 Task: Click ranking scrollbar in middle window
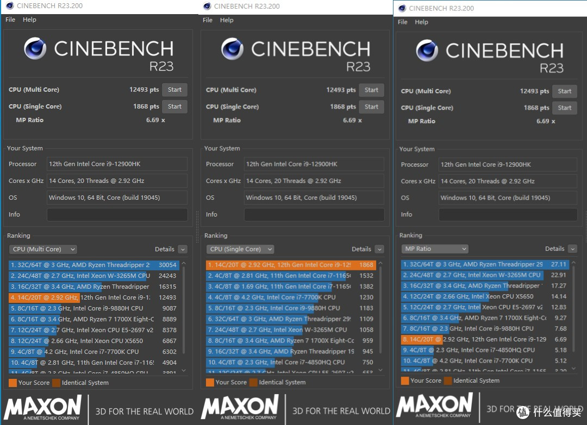(x=380, y=310)
